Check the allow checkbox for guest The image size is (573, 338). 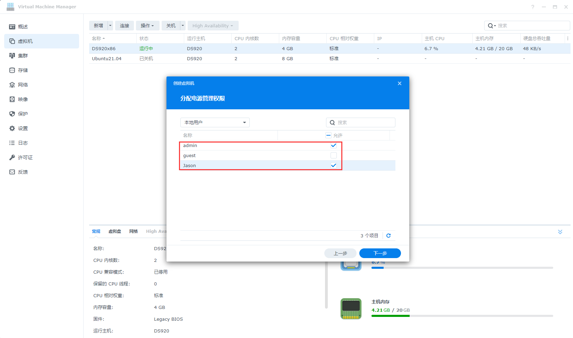pyautogui.click(x=334, y=156)
